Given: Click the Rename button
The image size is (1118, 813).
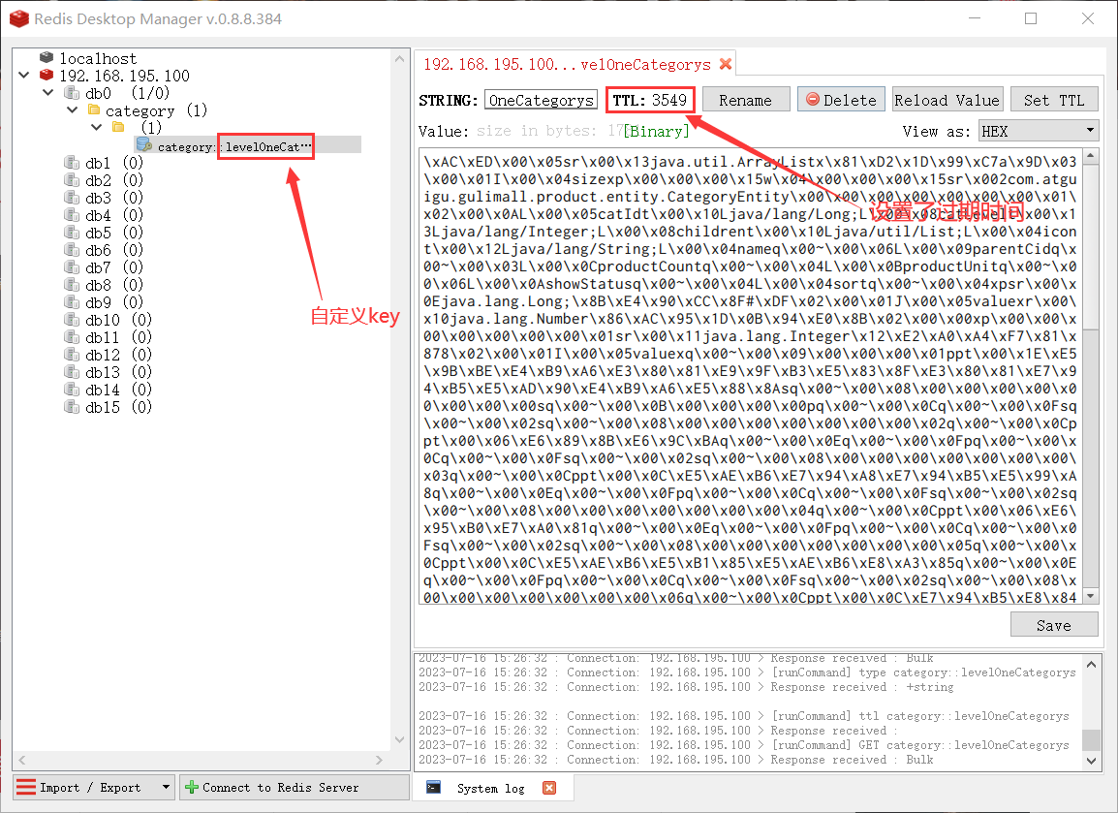Looking at the screenshot, I should click(x=745, y=100).
